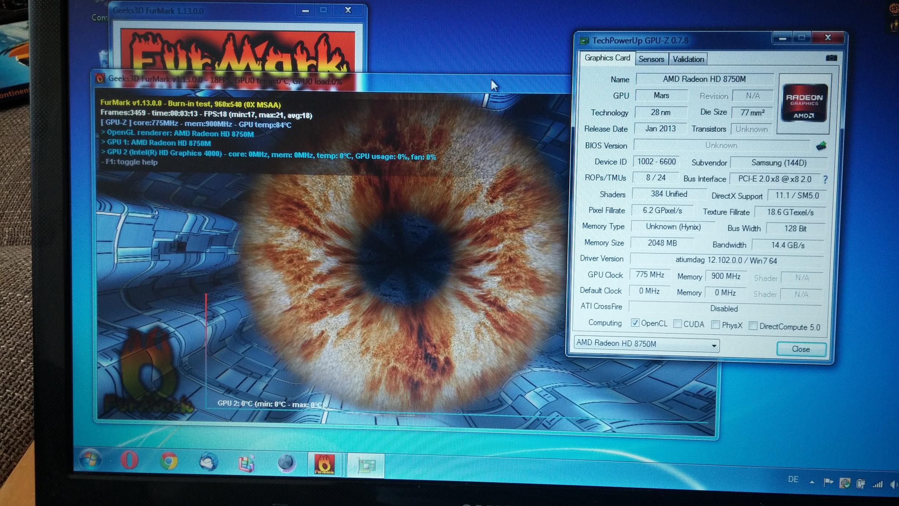Toggle the PhysX checkbox
This screenshot has height=506, width=899.
715,325
